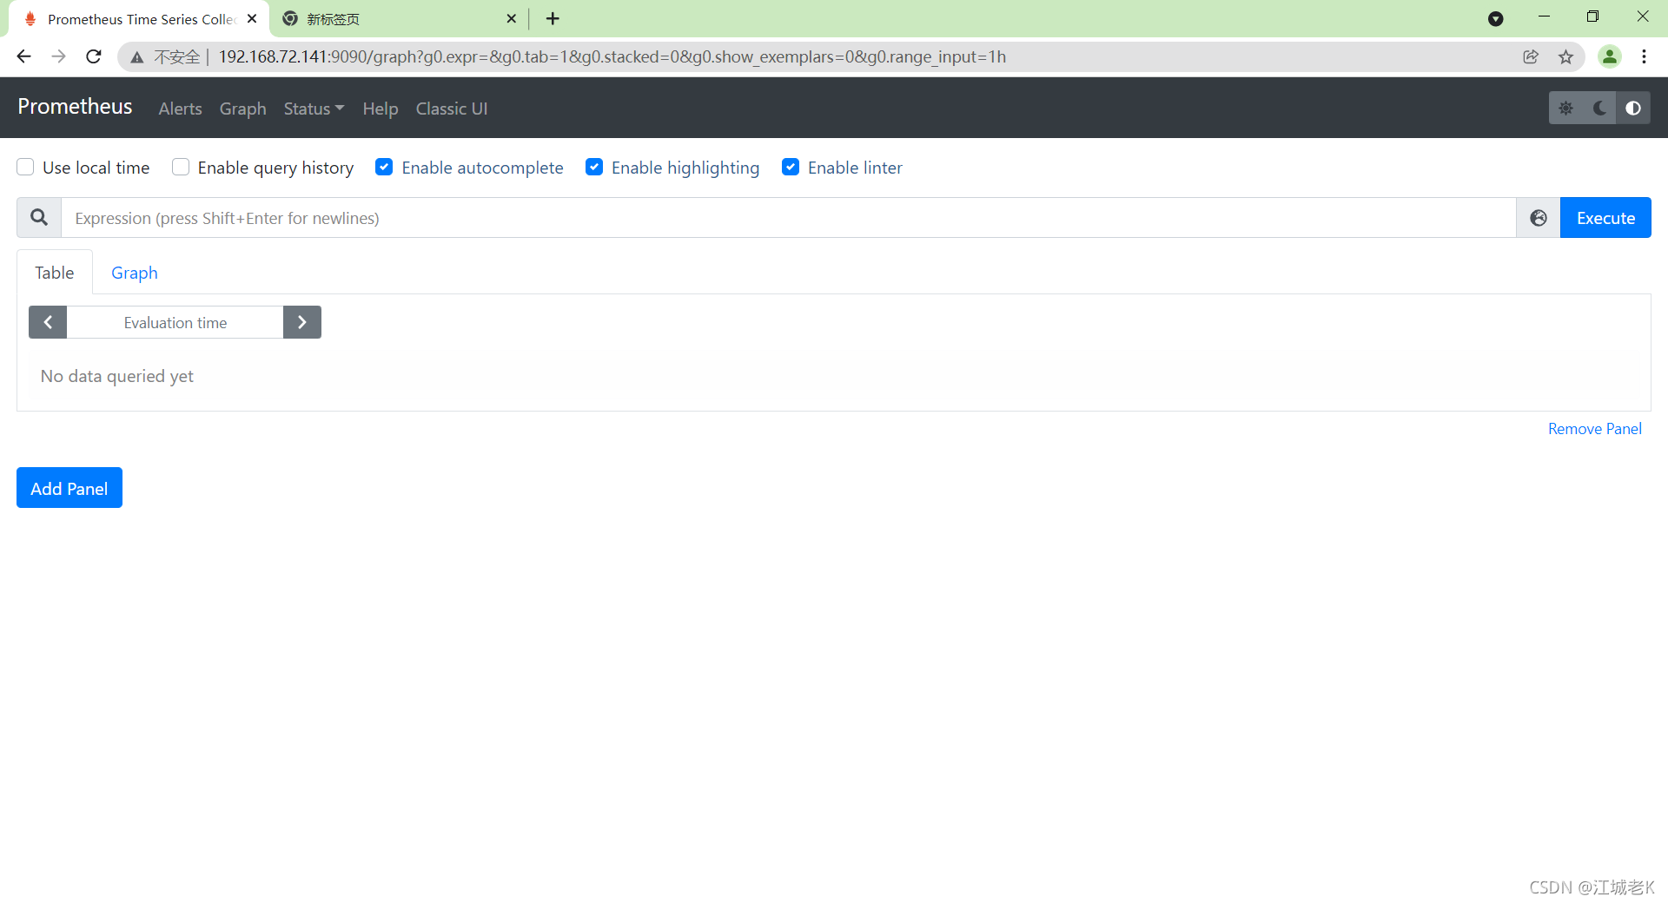
Task: Click the Prometheus brand logo text
Action: [x=75, y=107]
